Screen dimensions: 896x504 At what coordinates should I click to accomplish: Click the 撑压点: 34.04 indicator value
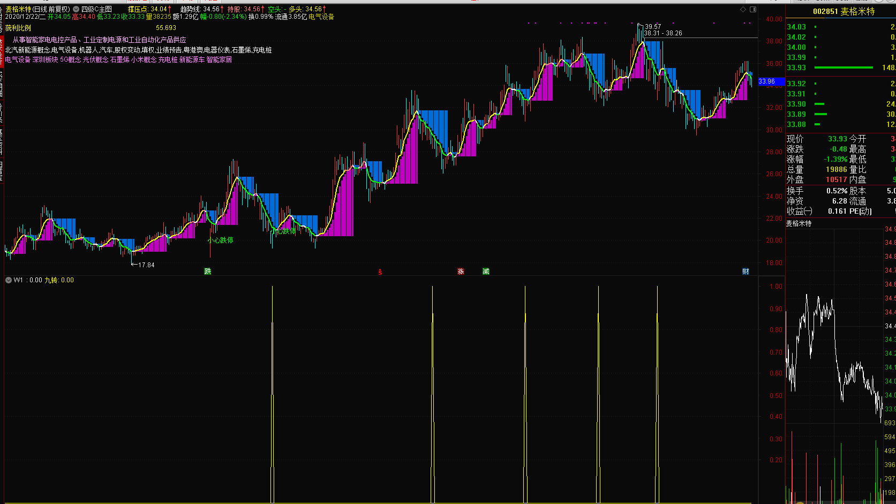(x=149, y=9)
